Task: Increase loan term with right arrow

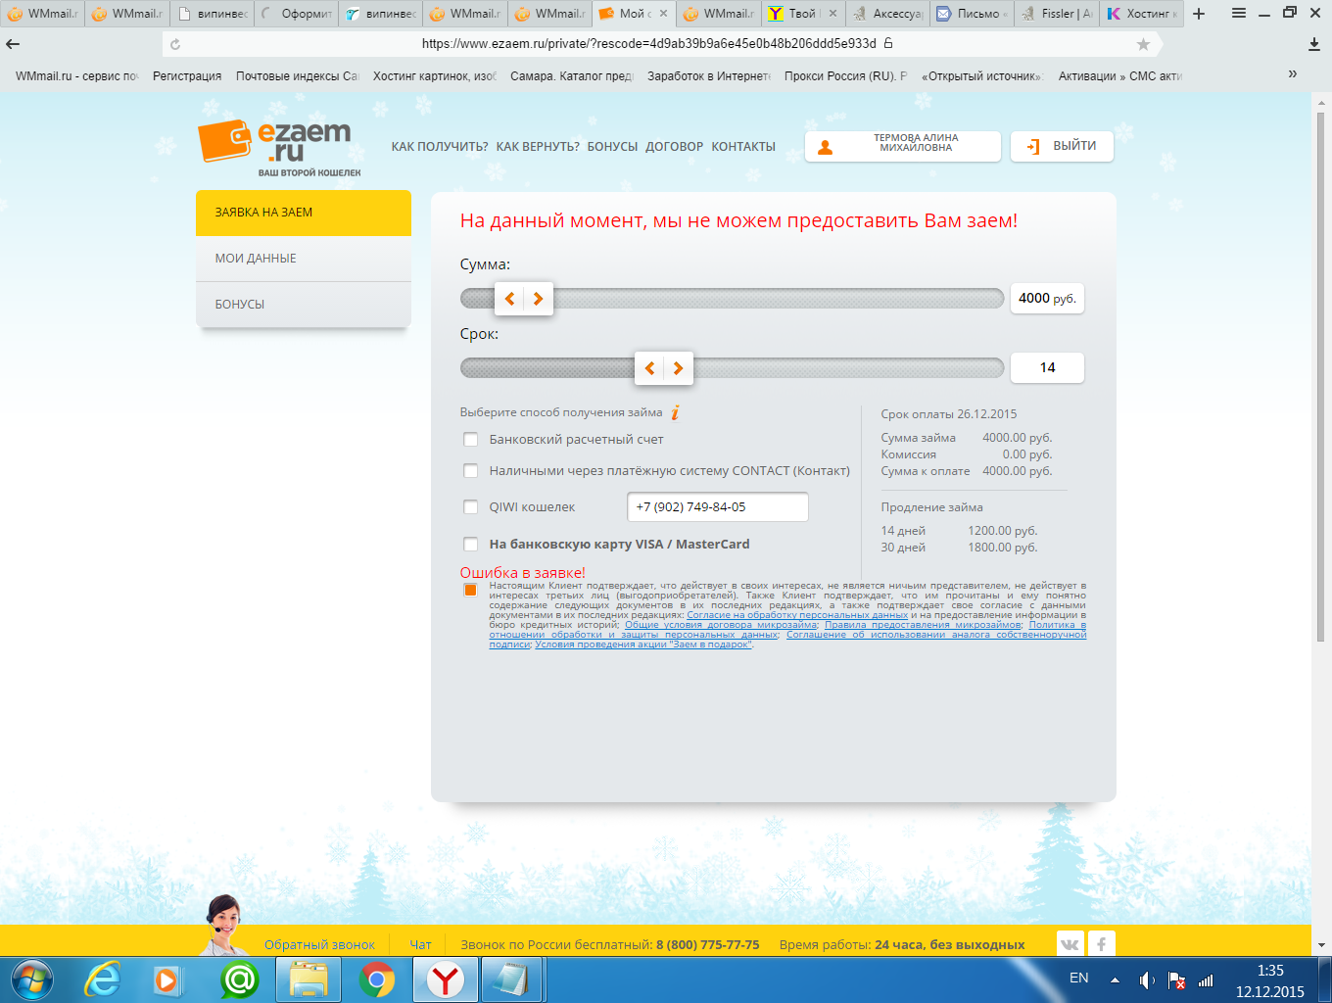Action: 679,368
